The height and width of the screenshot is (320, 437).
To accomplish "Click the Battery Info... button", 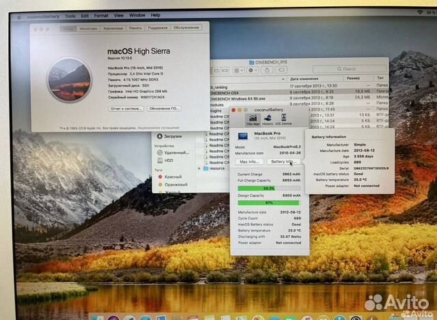I will (x=283, y=162).
